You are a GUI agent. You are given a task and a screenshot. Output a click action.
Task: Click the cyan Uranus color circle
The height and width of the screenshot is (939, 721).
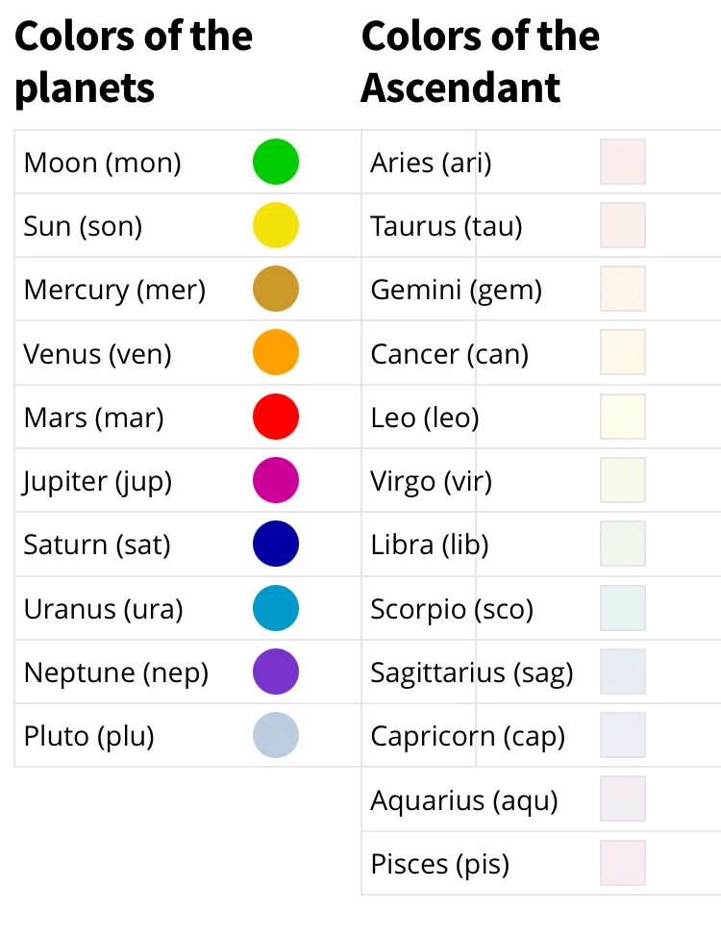[x=275, y=608]
